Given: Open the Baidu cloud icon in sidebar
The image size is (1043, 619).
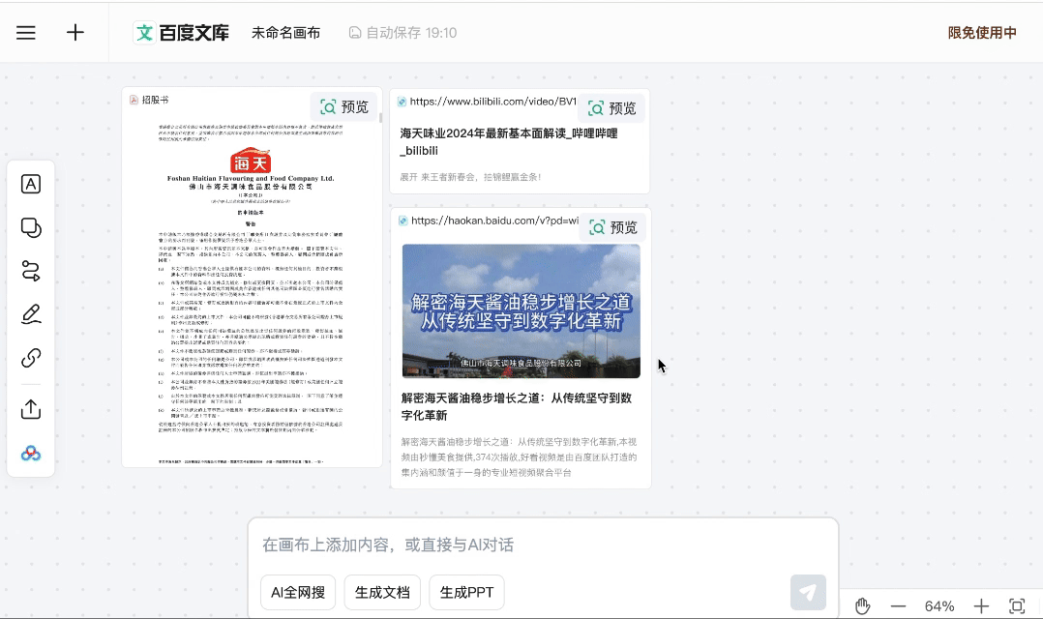Looking at the screenshot, I should point(31,454).
